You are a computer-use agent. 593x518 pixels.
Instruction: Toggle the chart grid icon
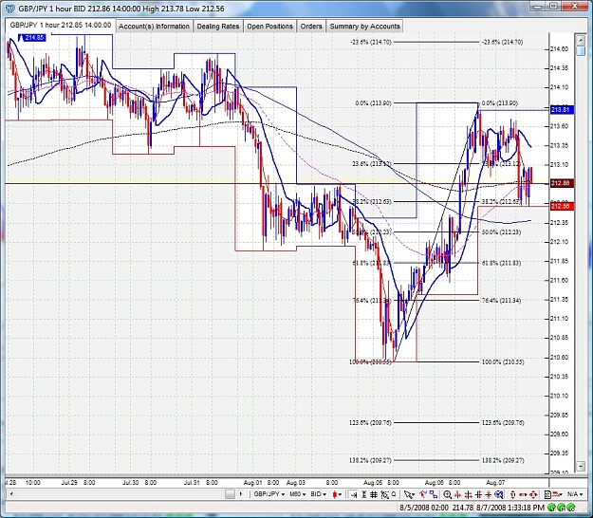373,494
